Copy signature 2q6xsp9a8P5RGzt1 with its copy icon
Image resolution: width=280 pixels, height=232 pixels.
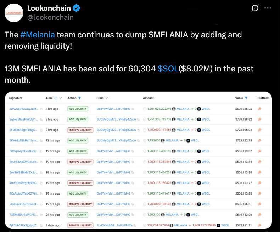(x=41, y=120)
